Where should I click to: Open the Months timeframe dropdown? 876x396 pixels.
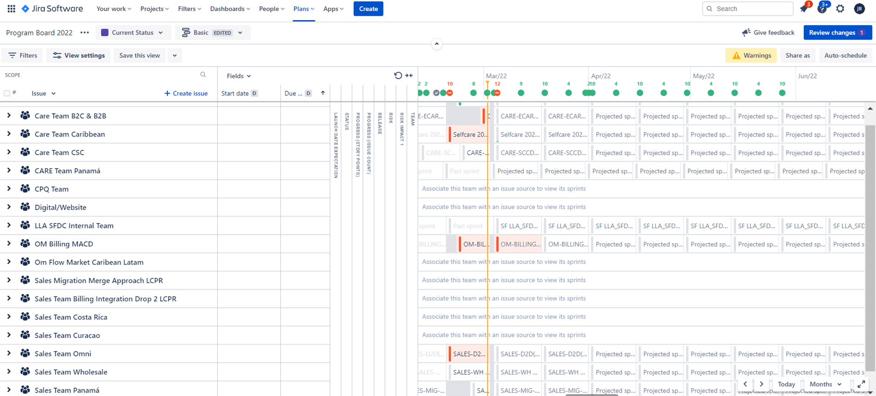click(826, 384)
